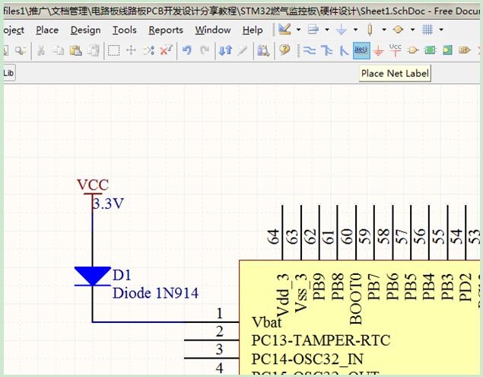This screenshot has height=377, width=483.
Task: Click the help question mark icon
Action: 284,50
